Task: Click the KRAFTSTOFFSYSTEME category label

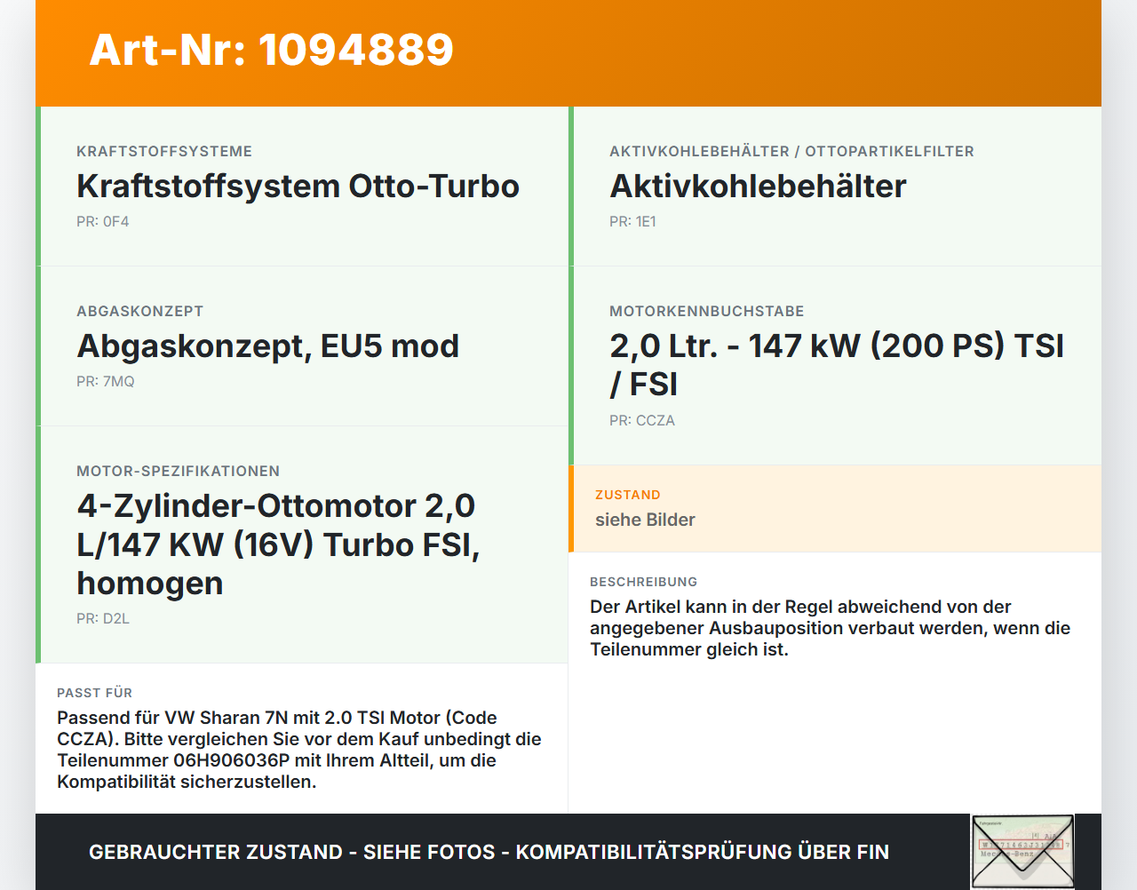Action: [x=164, y=151]
